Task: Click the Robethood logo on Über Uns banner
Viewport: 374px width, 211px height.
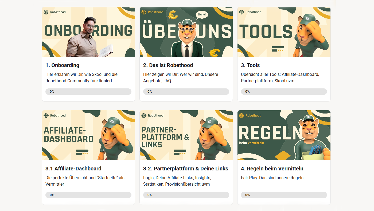Action: point(153,12)
